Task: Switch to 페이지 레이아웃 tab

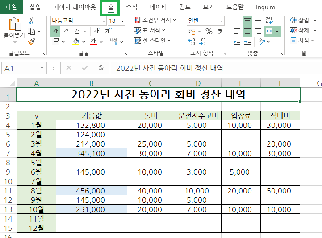Action: tap(74, 7)
